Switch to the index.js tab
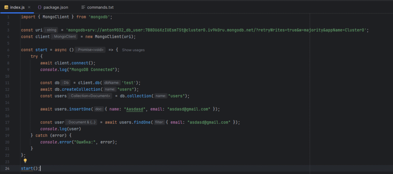393x174 pixels. pyautogui.click(x=17, y=7)
